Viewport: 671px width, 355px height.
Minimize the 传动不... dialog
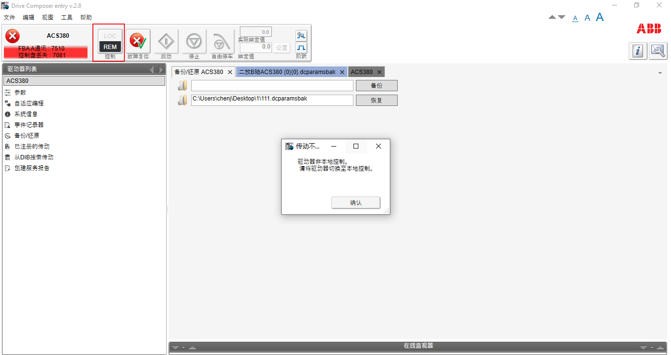coord(334,146)
